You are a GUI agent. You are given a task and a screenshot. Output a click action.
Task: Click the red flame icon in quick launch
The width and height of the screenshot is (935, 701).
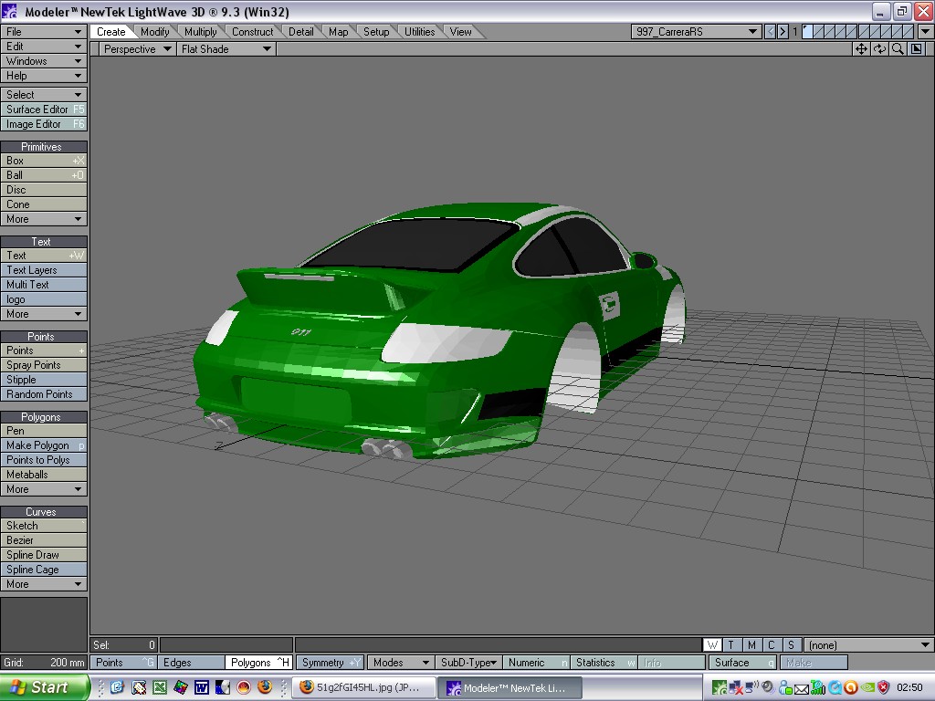click(244, 687)
